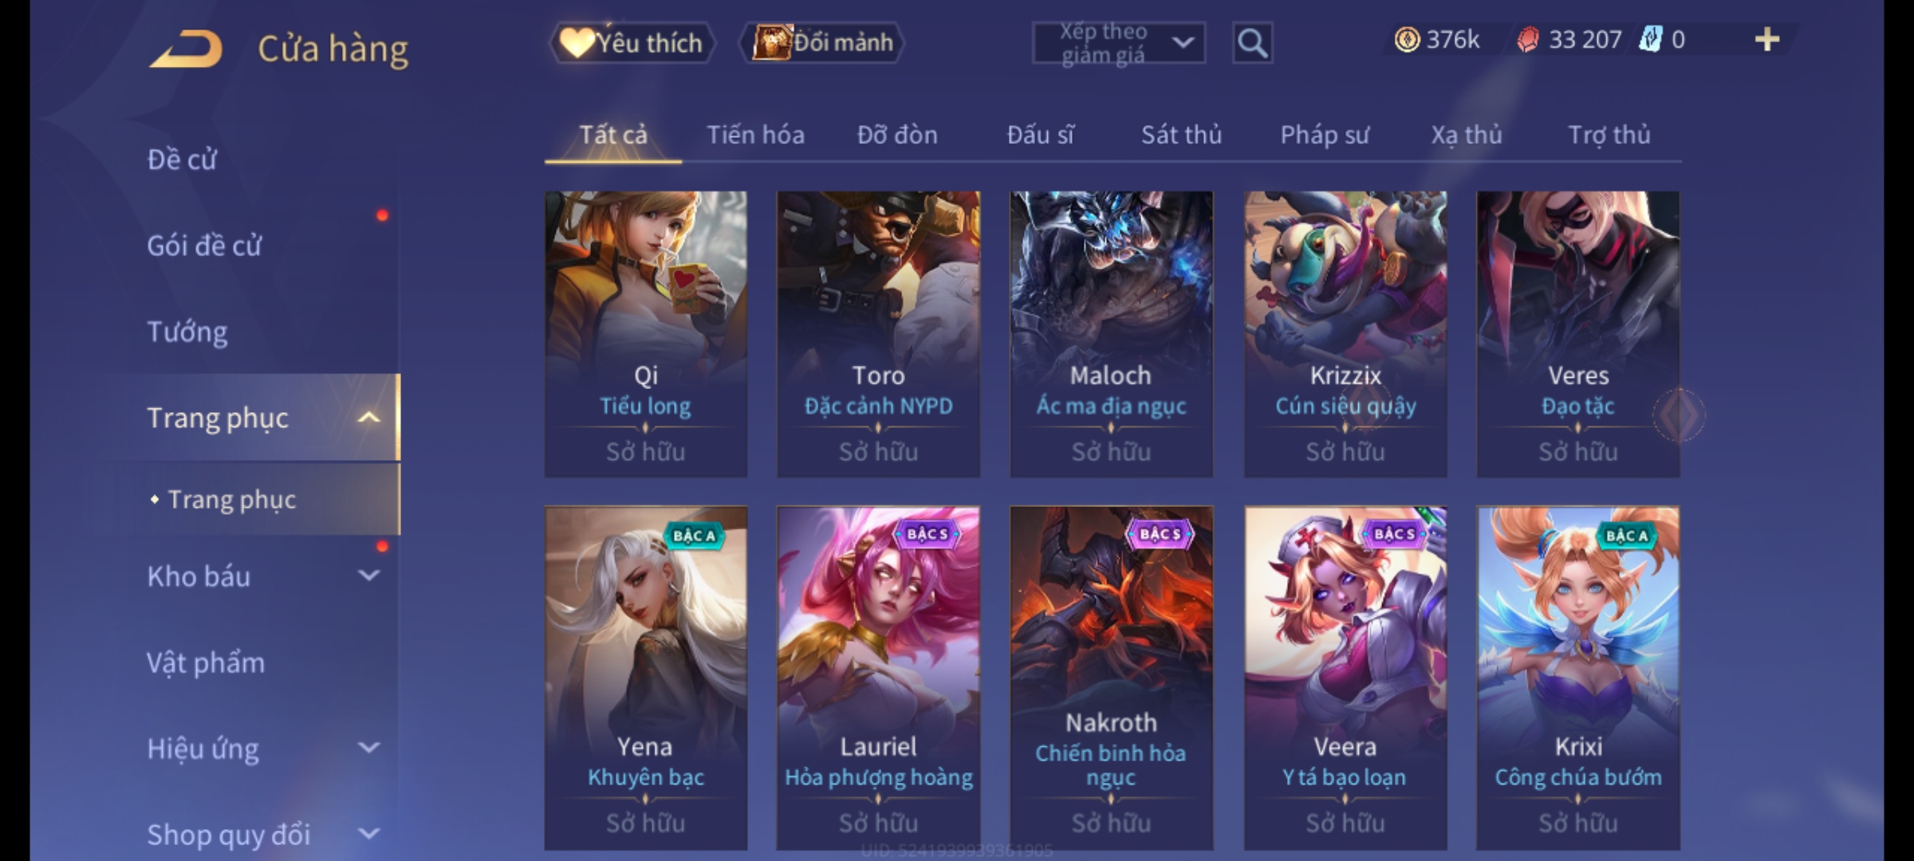Image resolution: width=1914 pixels, height=861 pixels.
Task: Open Đổi mảnh chest button
Action: (x=822, y=43)
